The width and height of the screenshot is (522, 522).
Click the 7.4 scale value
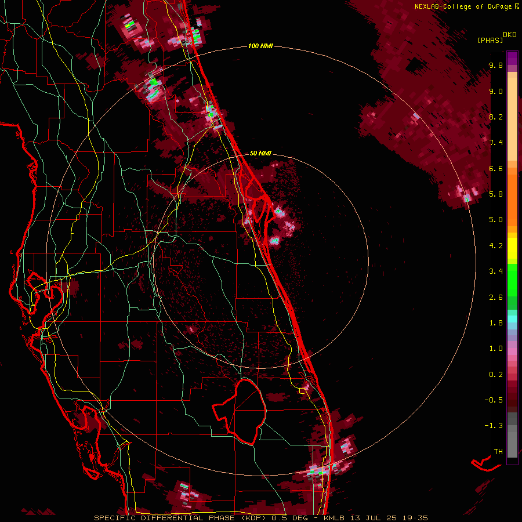[496, 143]
